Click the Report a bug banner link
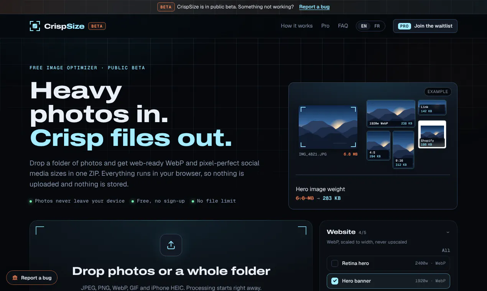487x291 pixels. (314, 7)
